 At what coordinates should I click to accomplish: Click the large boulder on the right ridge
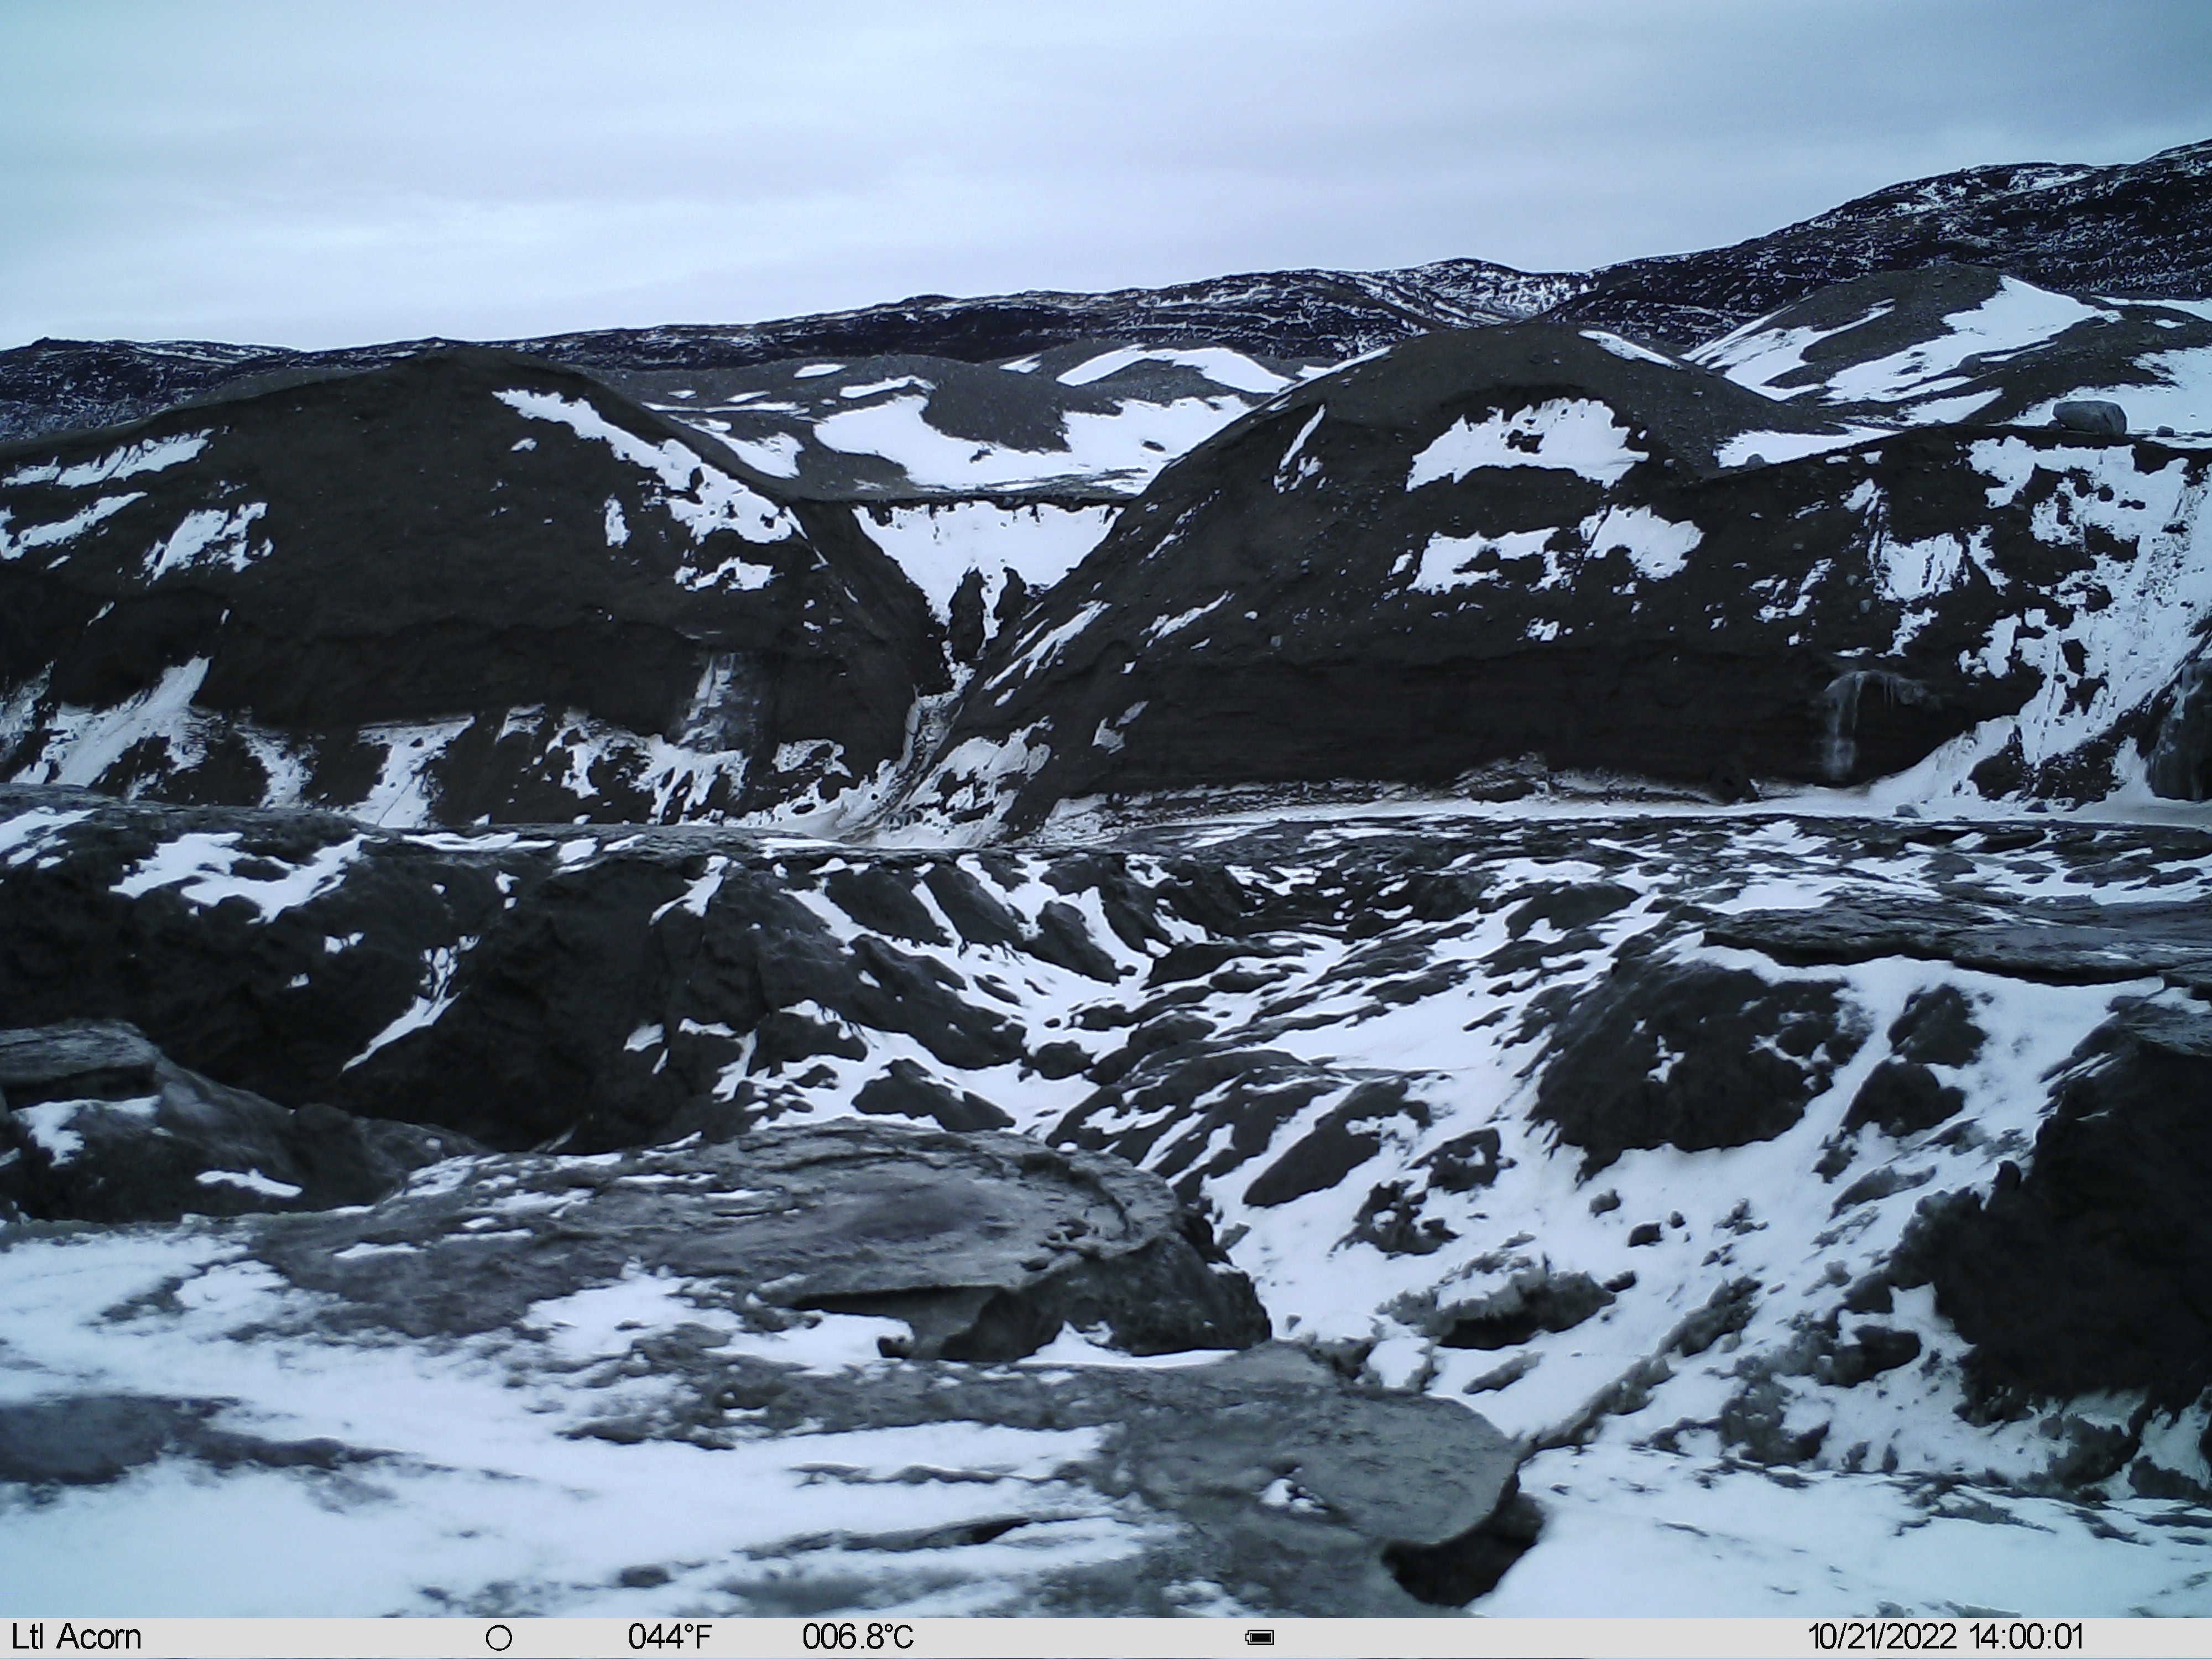pos(2088,415)
